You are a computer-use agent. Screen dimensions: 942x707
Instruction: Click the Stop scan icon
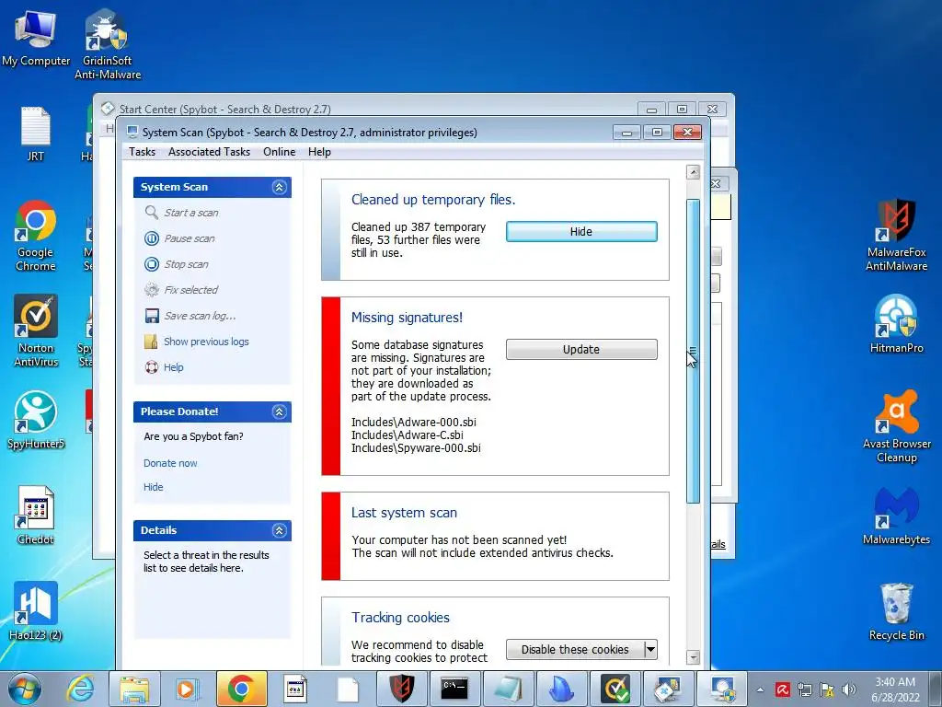click(x=152, y=264)
